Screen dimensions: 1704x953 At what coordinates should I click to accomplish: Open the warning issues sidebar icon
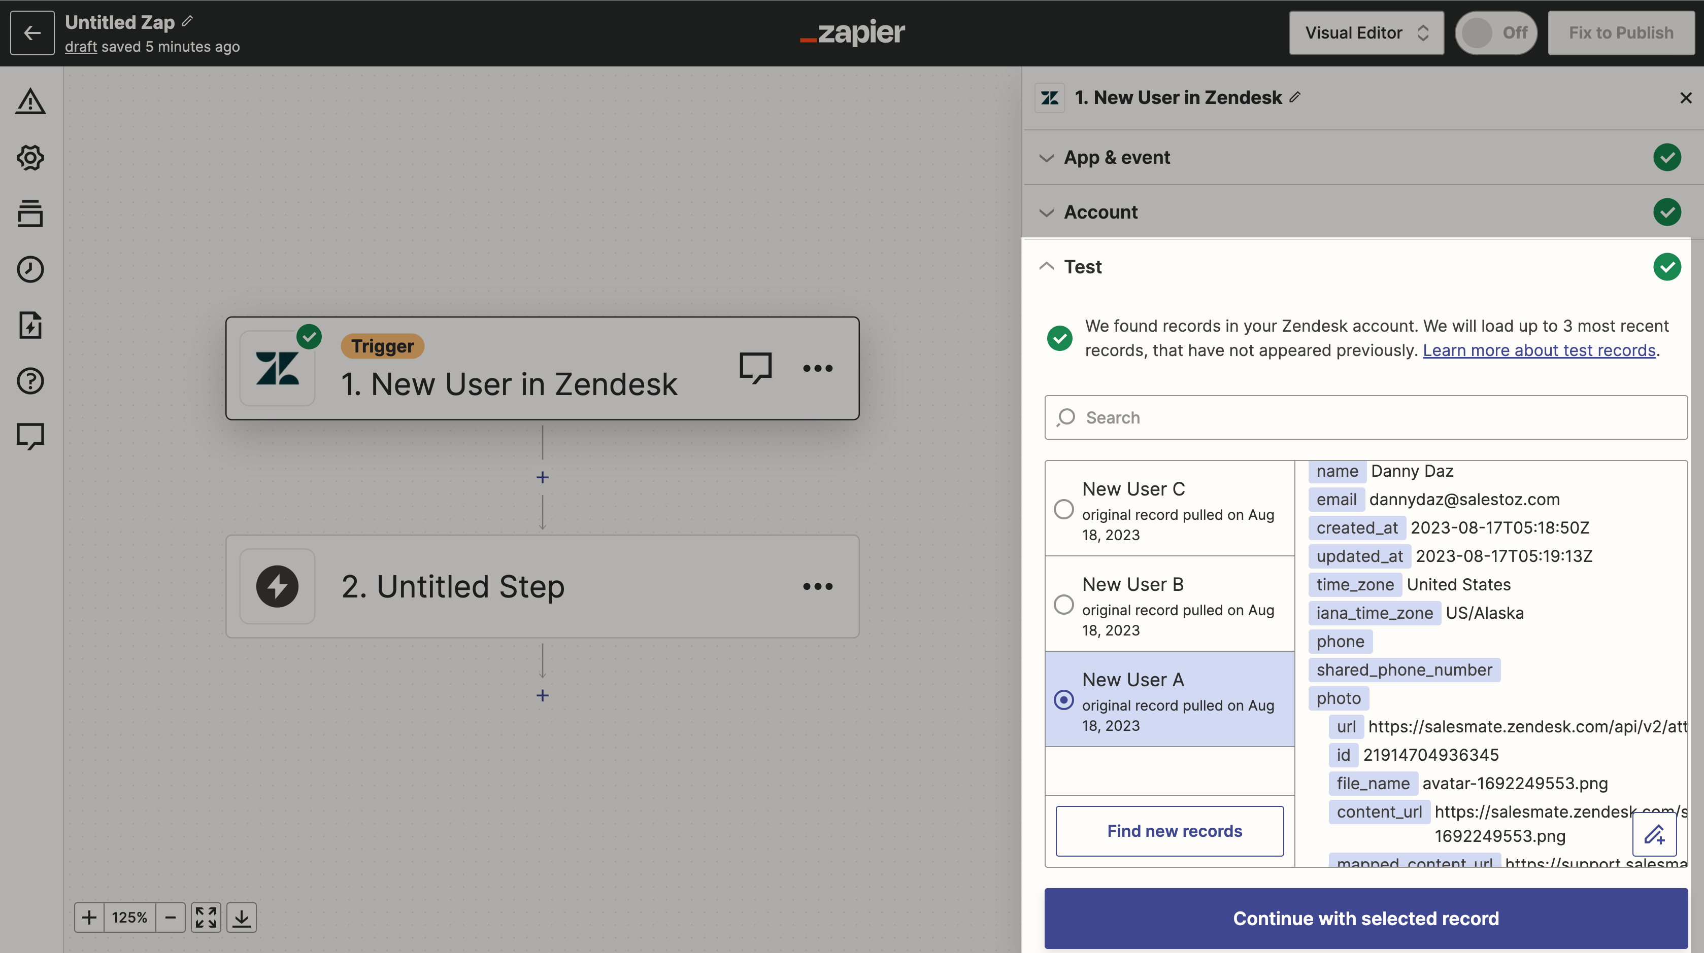pyautogui.click(x=30, y=101)
